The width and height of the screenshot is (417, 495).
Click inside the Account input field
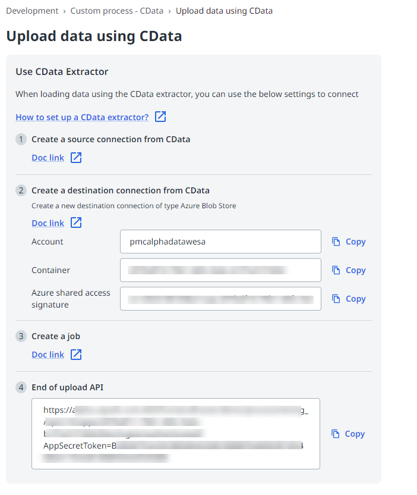click(220, 242)
